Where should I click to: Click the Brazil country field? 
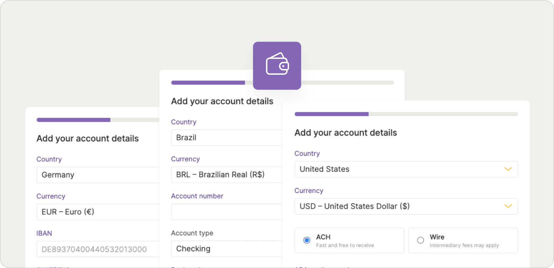226,137
